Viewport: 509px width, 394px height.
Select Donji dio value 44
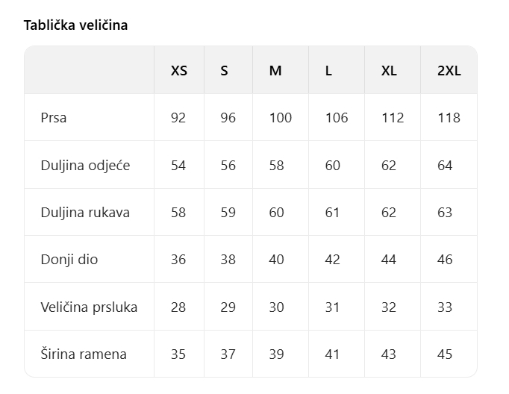coord(389,260)
